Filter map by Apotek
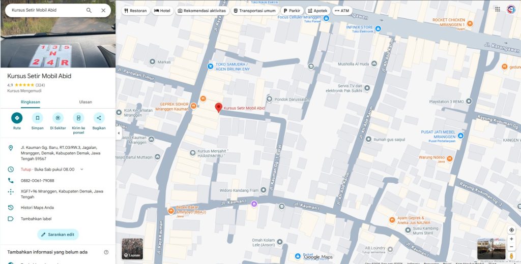This screenshot has width=521, height=264. click(317, 11)
